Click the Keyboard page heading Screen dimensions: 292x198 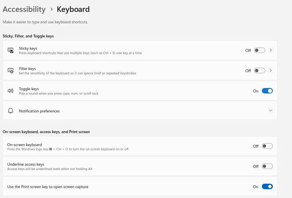pyautogui.click(x=73, y=9)
